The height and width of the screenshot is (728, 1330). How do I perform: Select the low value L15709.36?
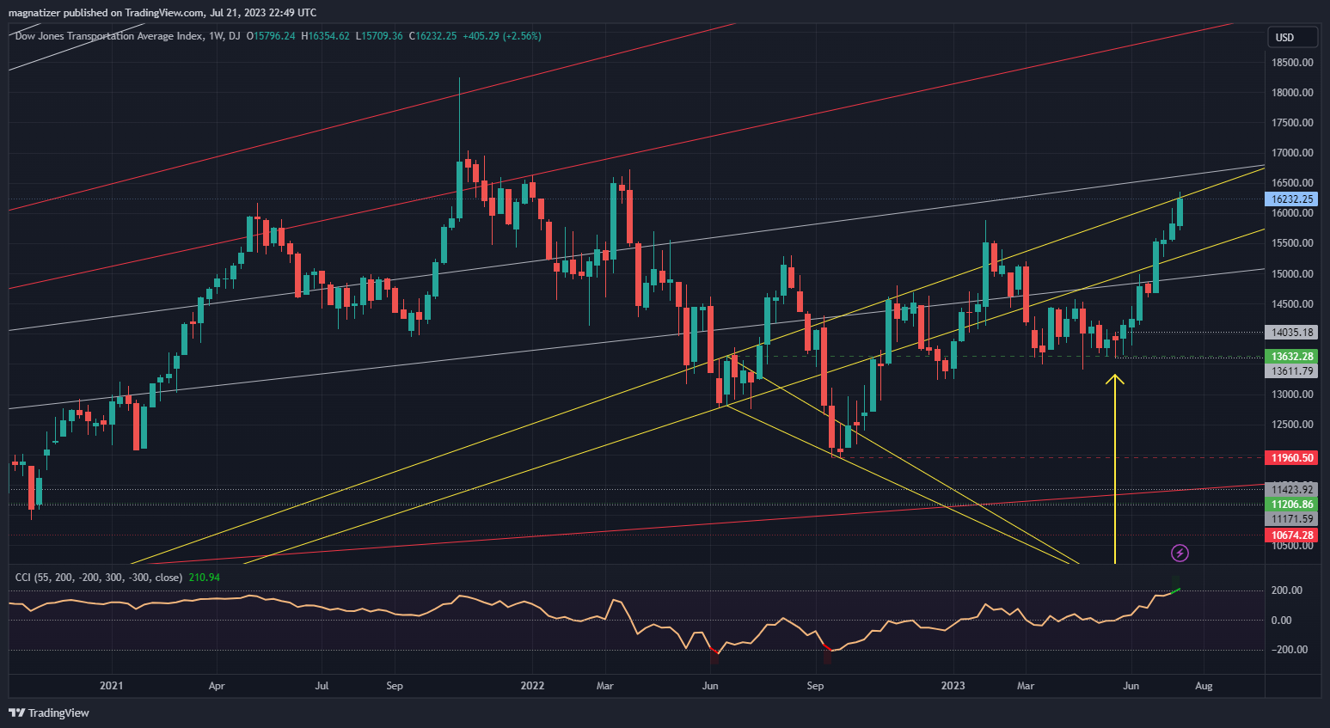click(378, 36)
